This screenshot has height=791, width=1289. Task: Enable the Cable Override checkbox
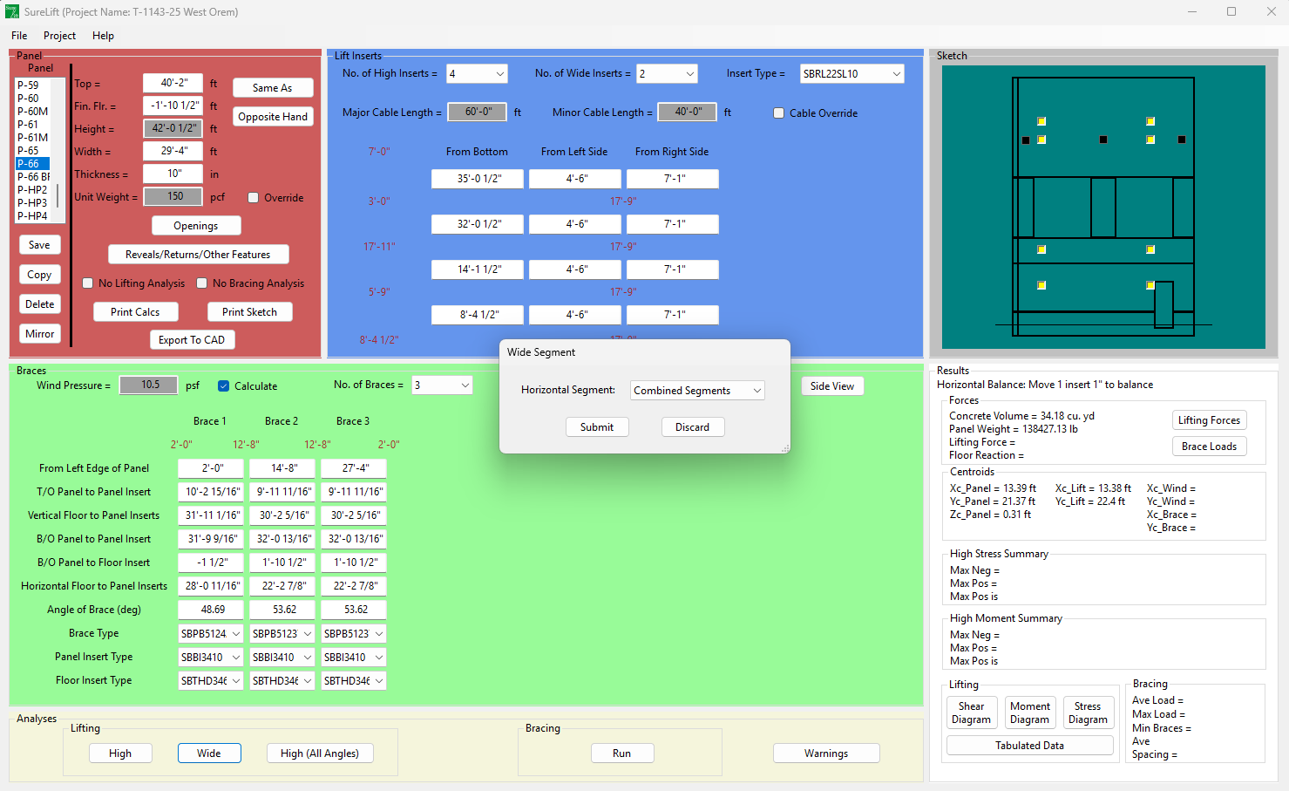[779, 113]
